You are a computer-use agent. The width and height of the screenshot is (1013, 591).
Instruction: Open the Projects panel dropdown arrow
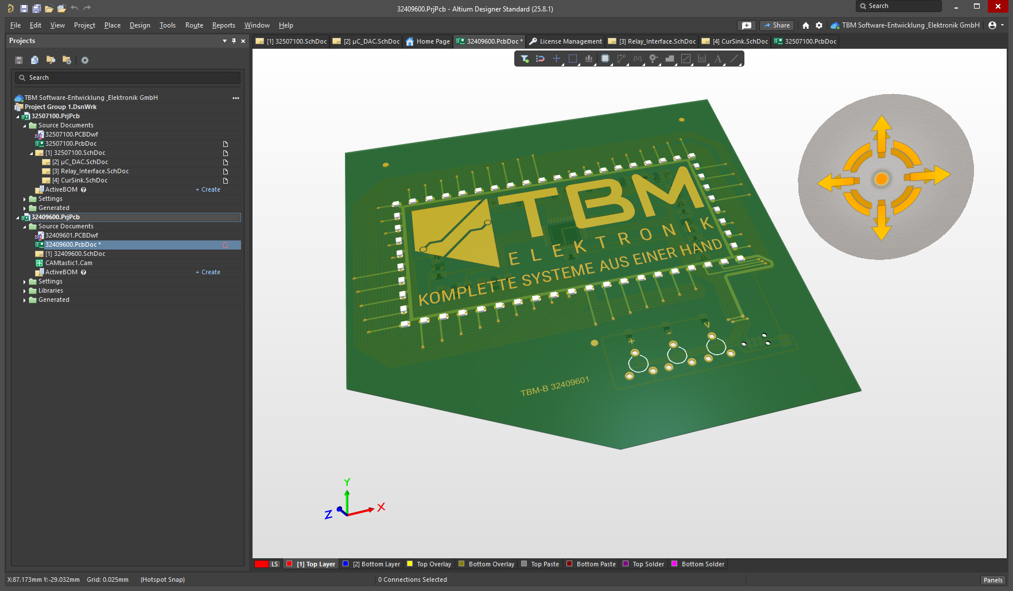[224, 41]
